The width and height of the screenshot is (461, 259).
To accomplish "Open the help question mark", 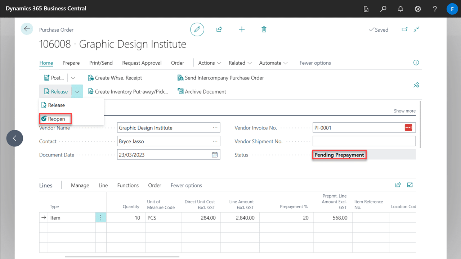I will click(x=435, y=9).
